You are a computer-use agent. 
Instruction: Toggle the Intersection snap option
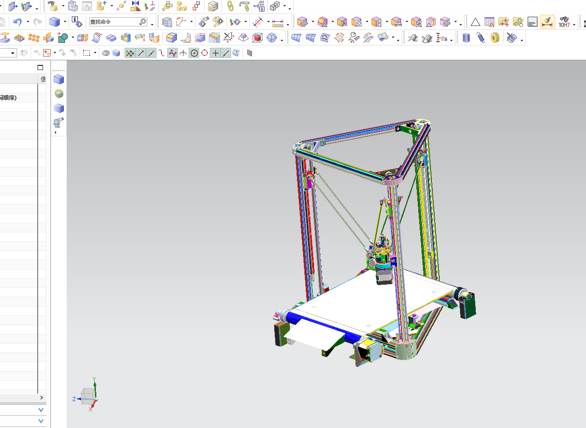[x=183, y=53]
